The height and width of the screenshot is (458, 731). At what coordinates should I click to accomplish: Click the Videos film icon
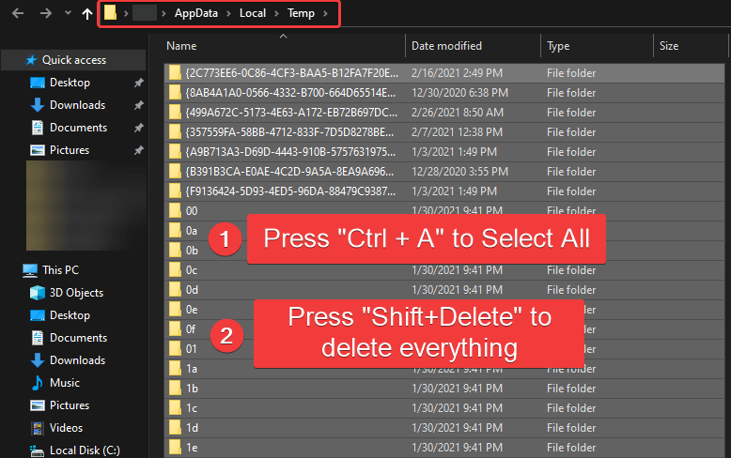pos(38,428)
